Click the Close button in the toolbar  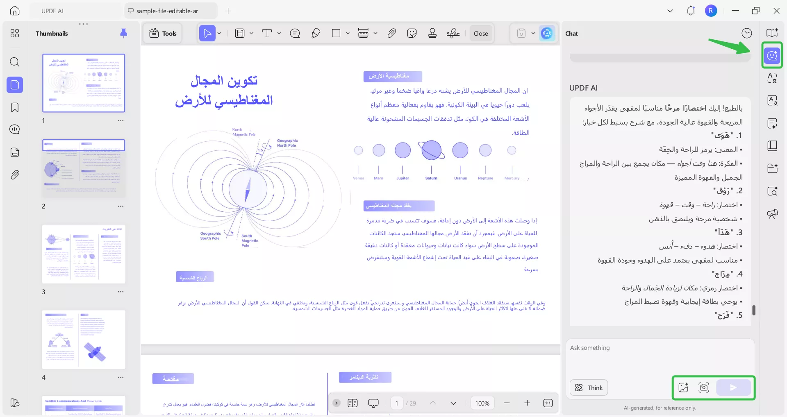[x=480, y=33]
